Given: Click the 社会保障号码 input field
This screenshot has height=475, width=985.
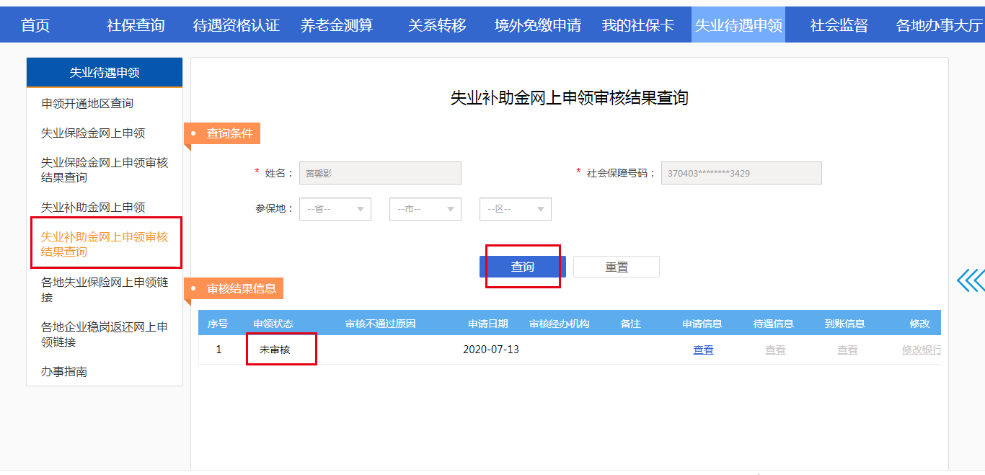Looking at the screenshot, I should (x=741, y=173).
